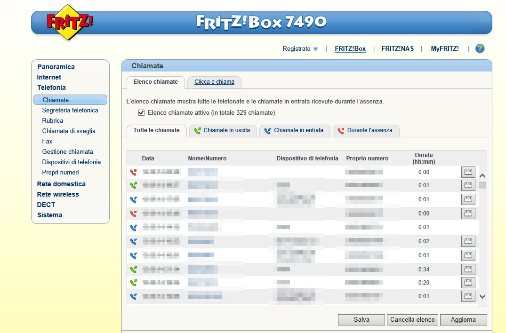The height and width of the screenshot is (333, 506).
Task: Open the 'Clicca e chiama' tab
Action: coord(214,82)
